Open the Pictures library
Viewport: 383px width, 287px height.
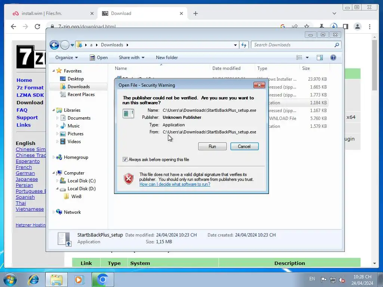(x=75, y=134)
